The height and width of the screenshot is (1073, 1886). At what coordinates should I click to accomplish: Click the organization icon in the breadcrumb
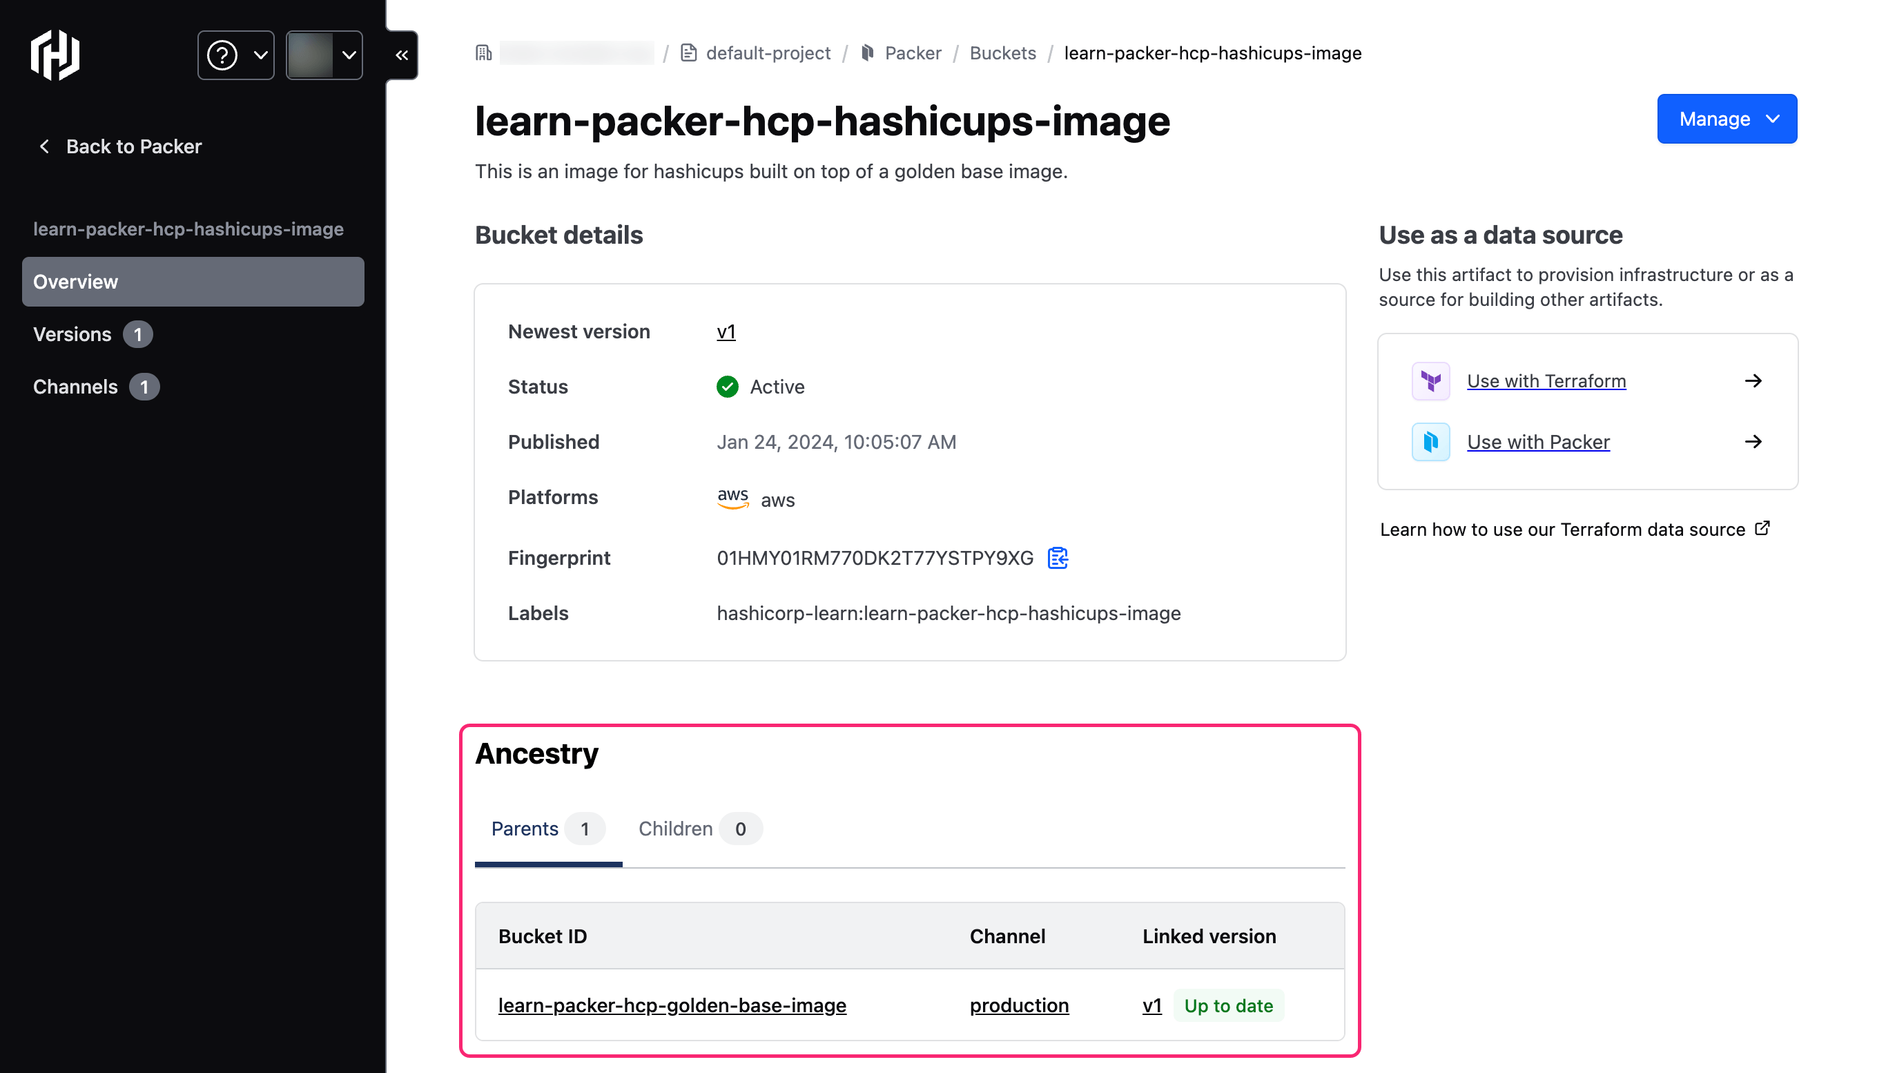click(484, 52)
